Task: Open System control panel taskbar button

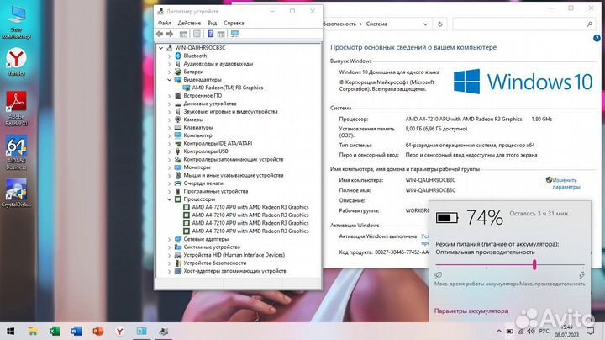Action: coord(142,331)
